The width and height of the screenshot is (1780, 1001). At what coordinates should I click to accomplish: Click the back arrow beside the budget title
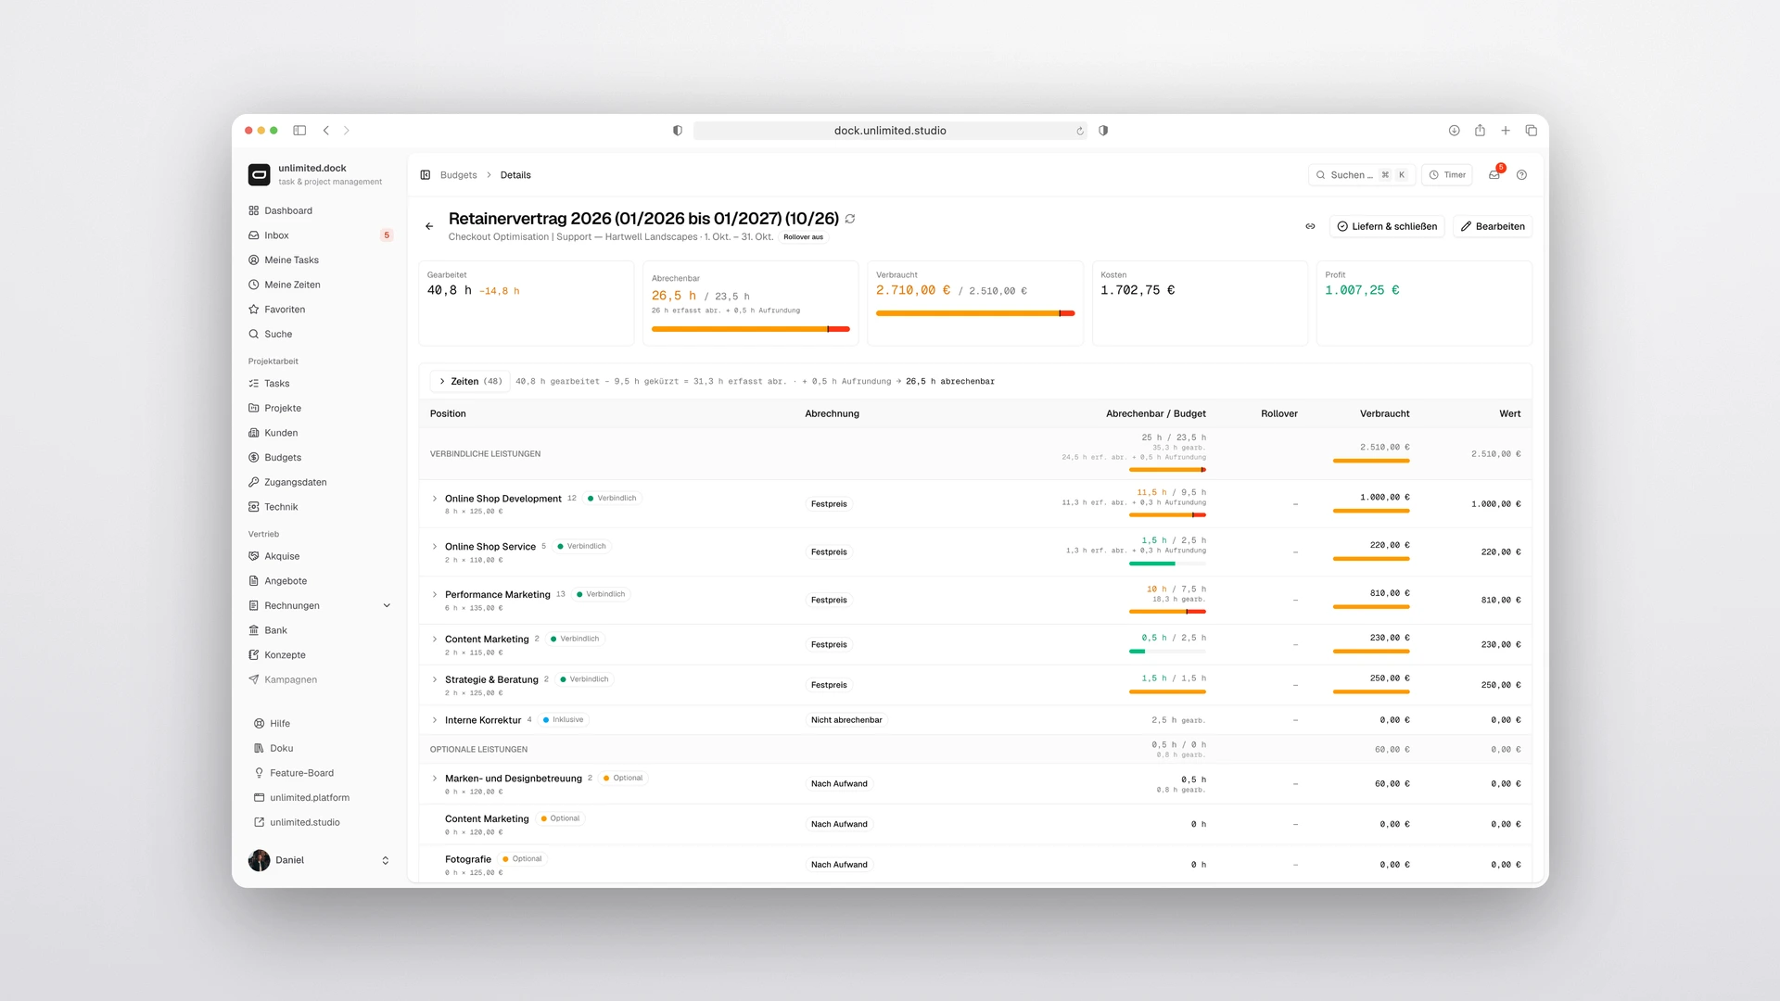pos(429,226)
